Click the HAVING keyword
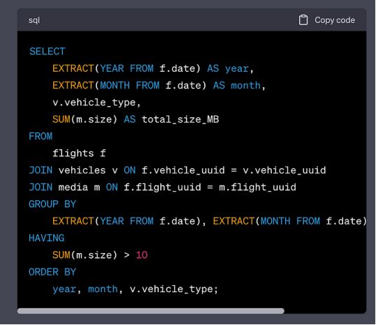 [47, 238]
